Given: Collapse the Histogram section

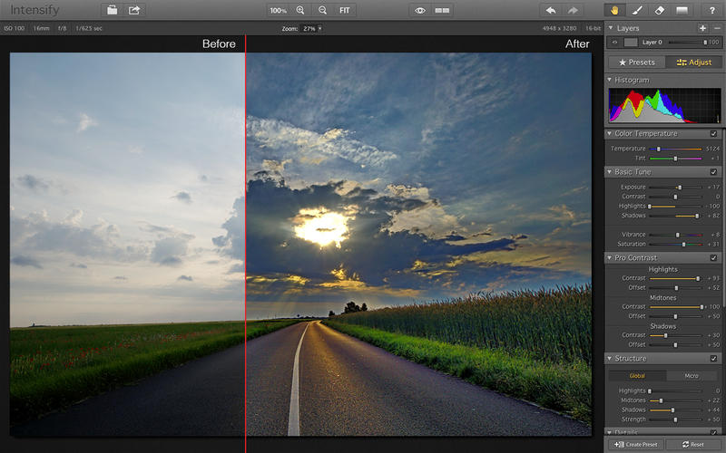Looking at the screenshot, I should pos(609,80).
